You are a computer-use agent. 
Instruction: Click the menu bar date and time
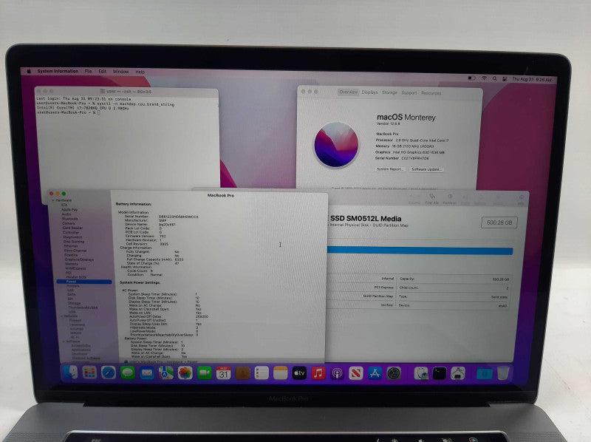coord(531,80)
